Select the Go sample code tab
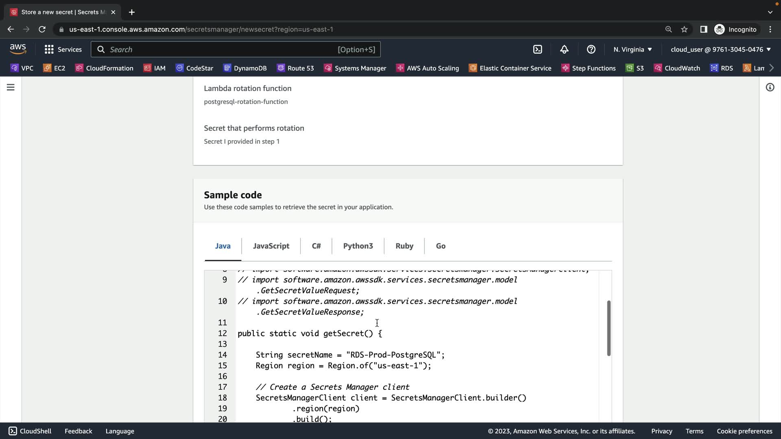This screenshot has height=439, width=781. coord(441,246)
